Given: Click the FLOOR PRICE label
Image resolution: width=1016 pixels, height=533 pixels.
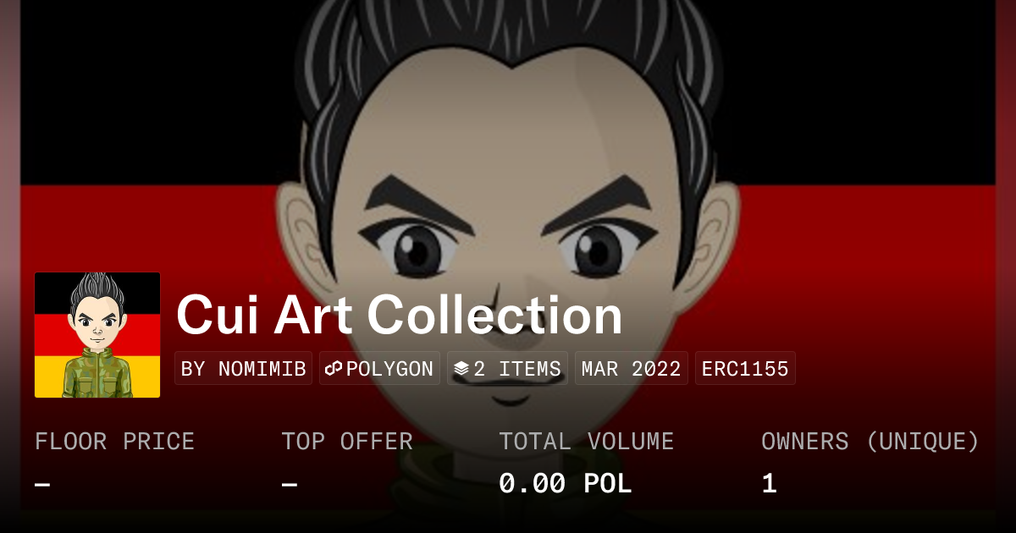Looking at the screenshot, I should [114, 442].
